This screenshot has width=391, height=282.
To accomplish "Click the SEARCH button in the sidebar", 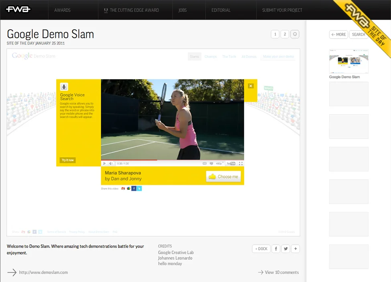I will point(358,35).
